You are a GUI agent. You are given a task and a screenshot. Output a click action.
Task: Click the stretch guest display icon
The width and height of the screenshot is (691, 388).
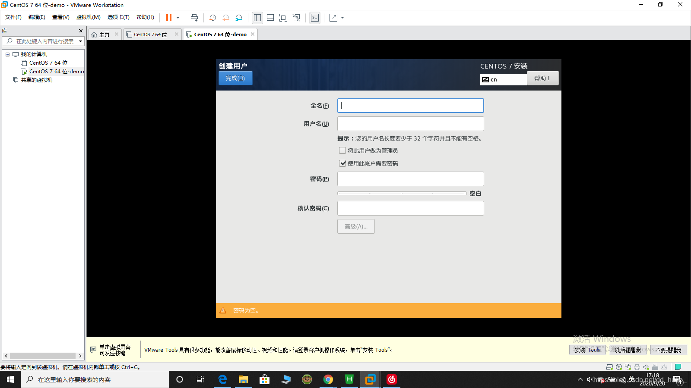333,18
